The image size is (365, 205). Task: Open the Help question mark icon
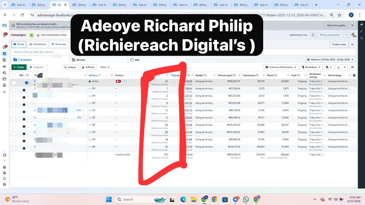point(4,161)
